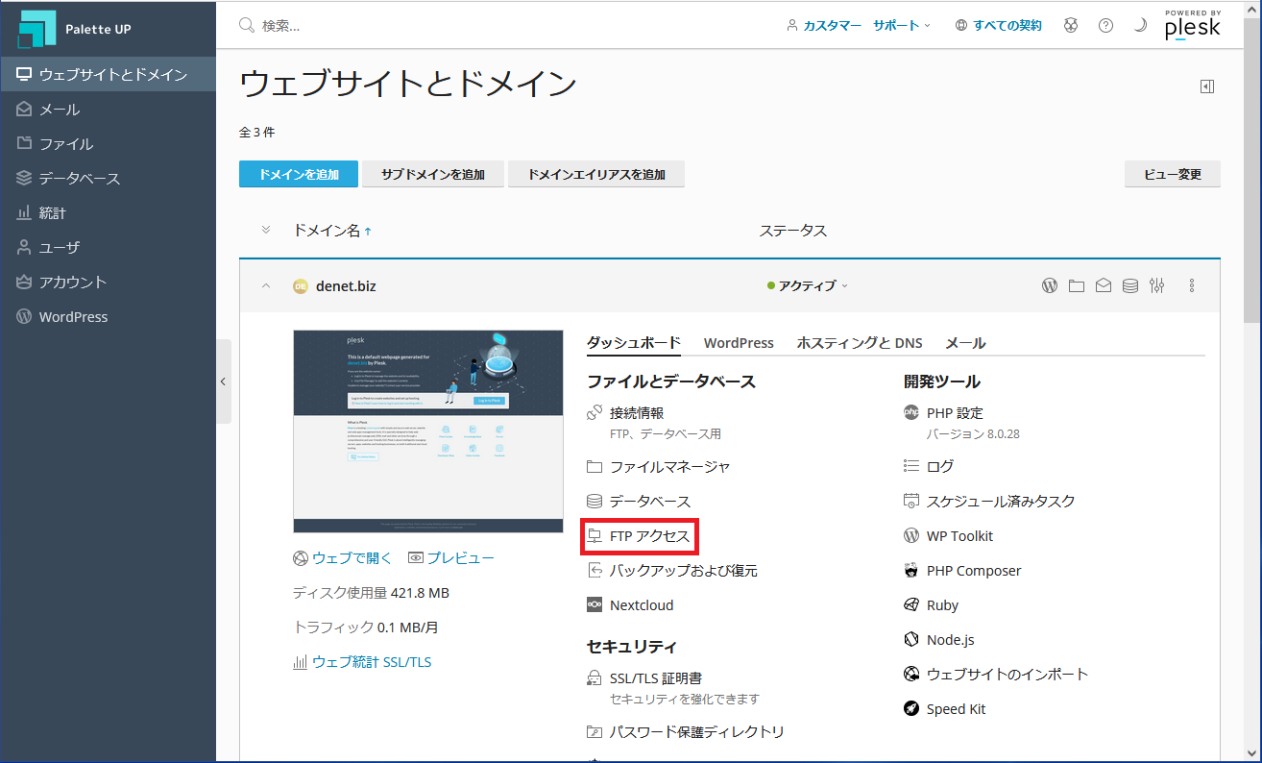
Task: Click the website preview thumbnail
Action: click(428, 431)
